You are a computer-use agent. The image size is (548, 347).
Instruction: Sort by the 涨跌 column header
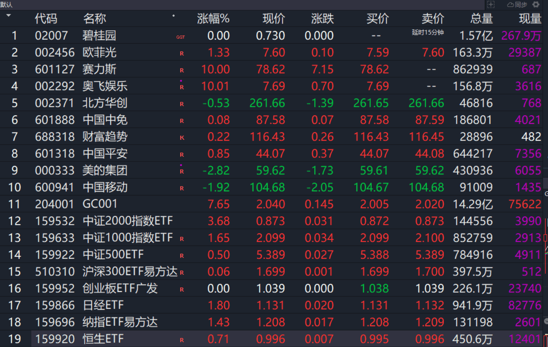(322, 19)
